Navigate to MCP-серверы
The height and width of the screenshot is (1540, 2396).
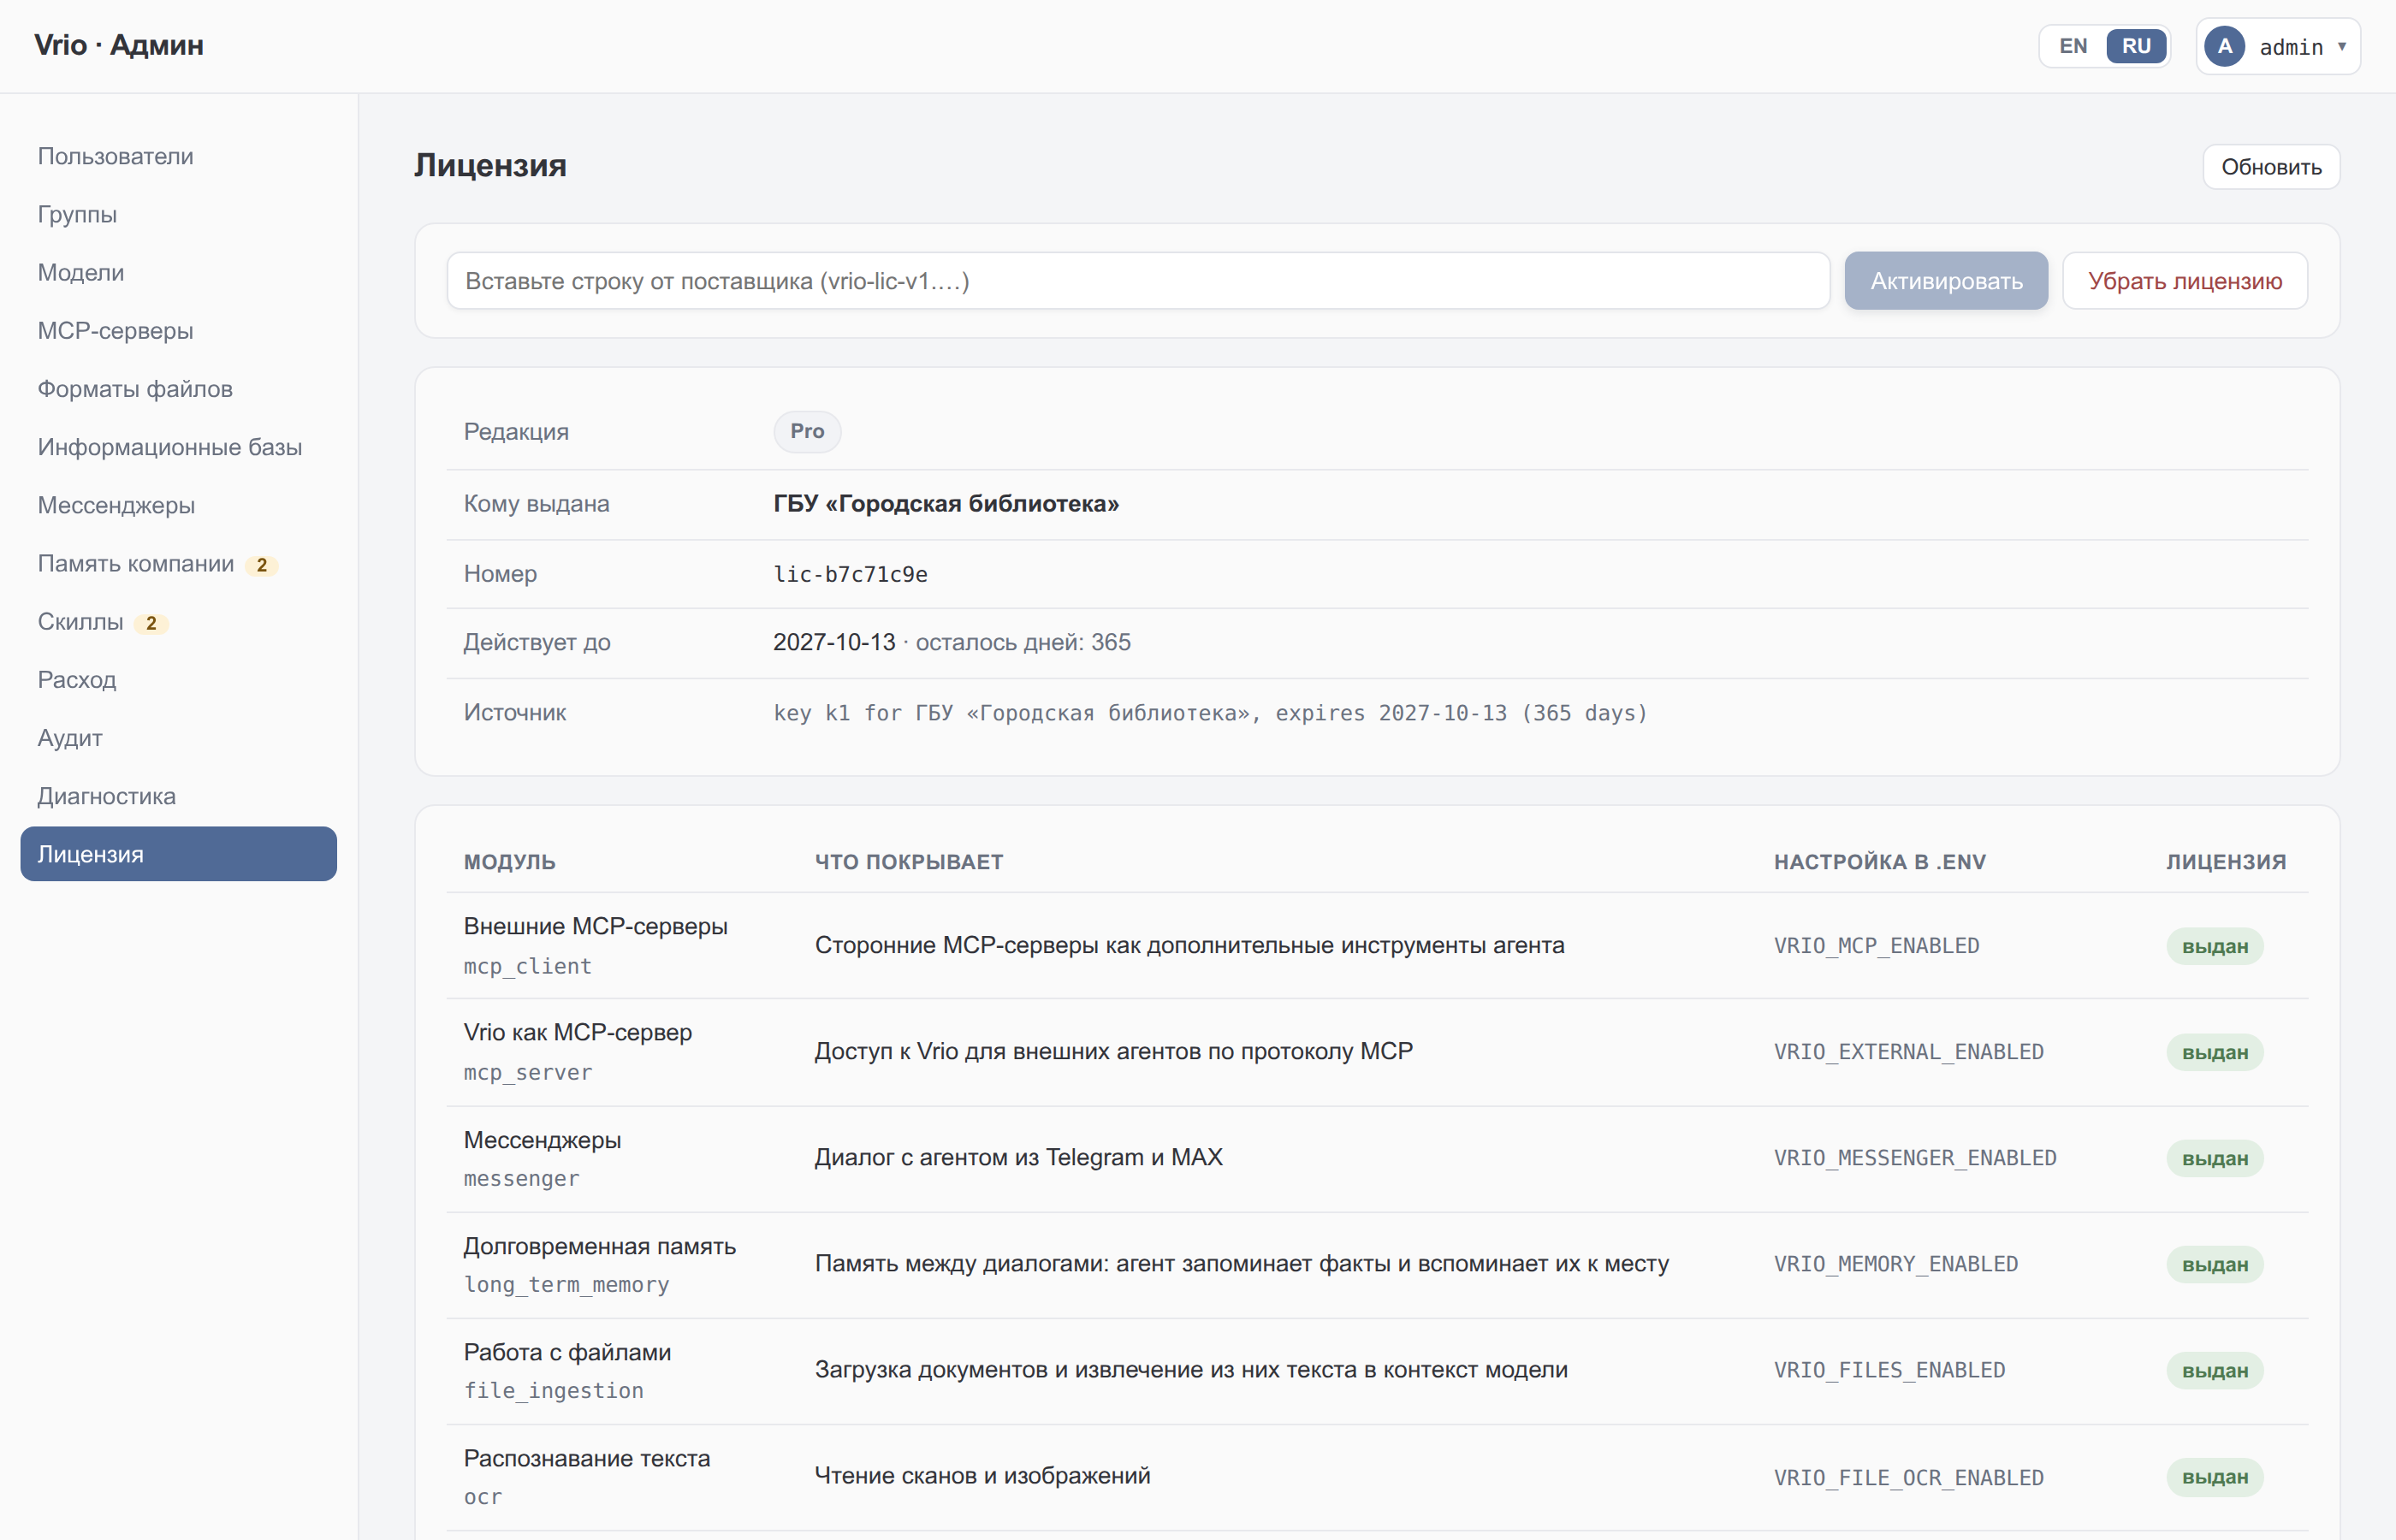pyautogui.click(x=178, y=330)
